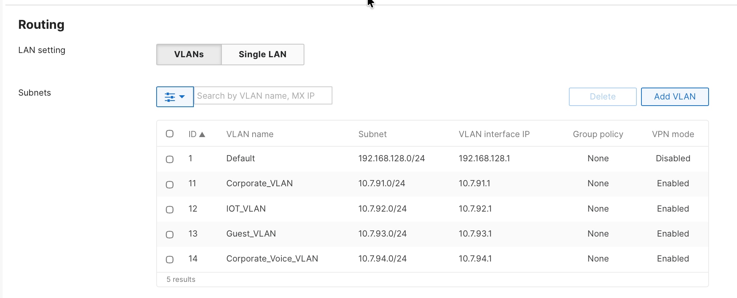The height and width of the screenshot is (298, 737).
Task: Click the VPN mode column header
Action: click(x=673, y=134)
